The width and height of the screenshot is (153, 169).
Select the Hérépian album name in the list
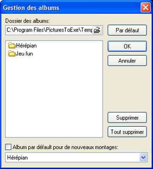(x=26, y=46)
